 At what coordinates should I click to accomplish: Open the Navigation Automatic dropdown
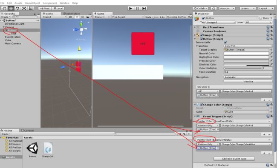pos(248,77)
